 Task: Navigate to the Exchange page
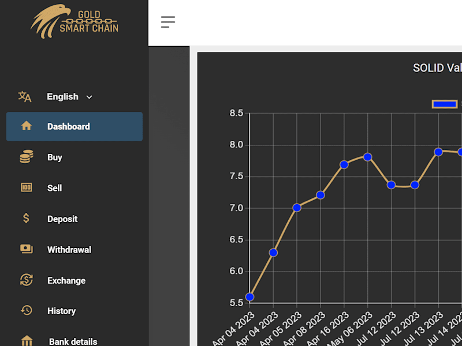[66, 281]
